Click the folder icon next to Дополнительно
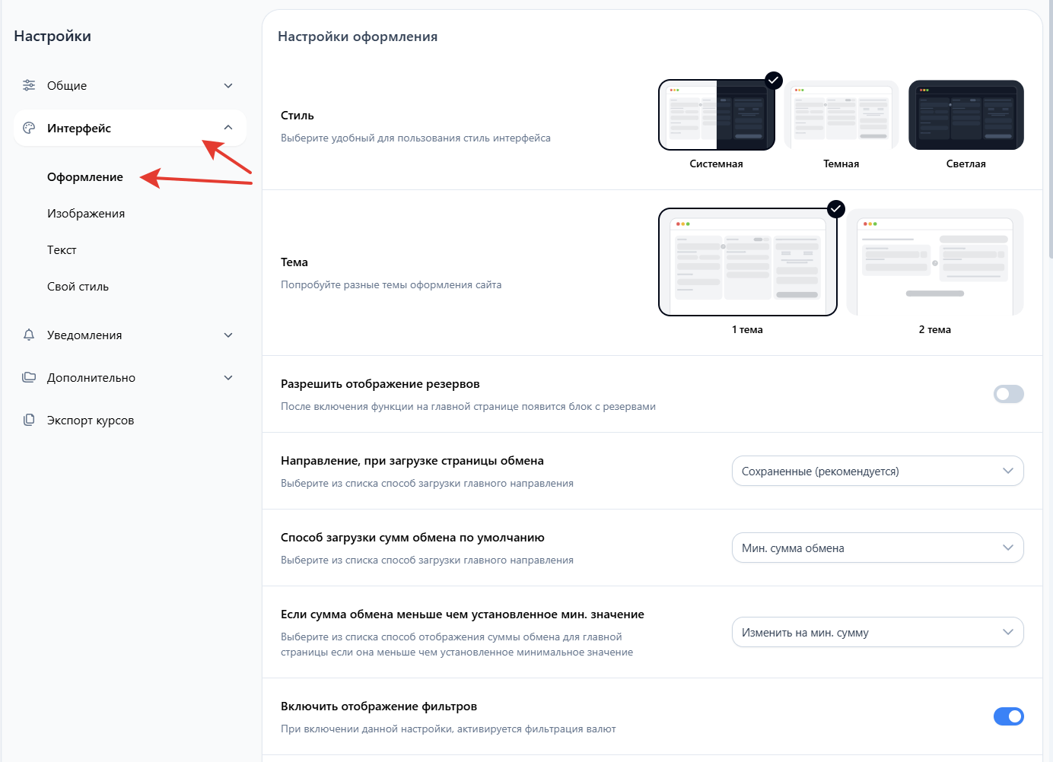 coord(29,377)
